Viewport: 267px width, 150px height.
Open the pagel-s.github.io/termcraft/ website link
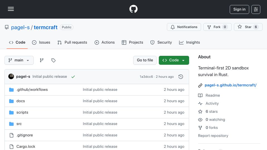point(230,85)
